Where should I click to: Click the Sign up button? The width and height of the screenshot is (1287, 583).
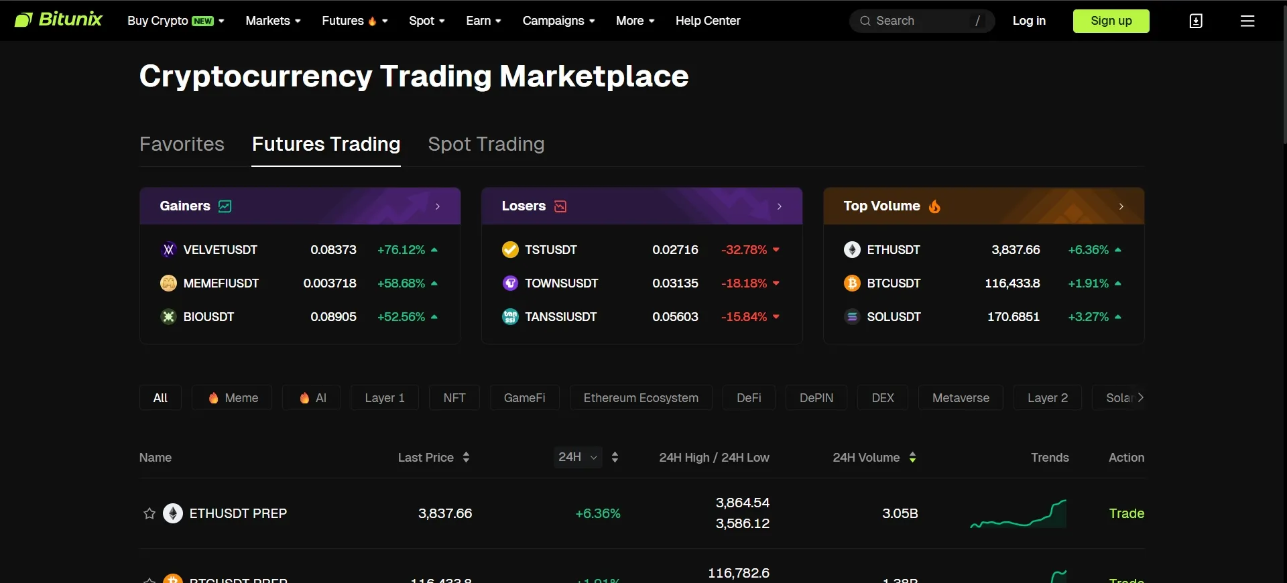pos(1111,21)
